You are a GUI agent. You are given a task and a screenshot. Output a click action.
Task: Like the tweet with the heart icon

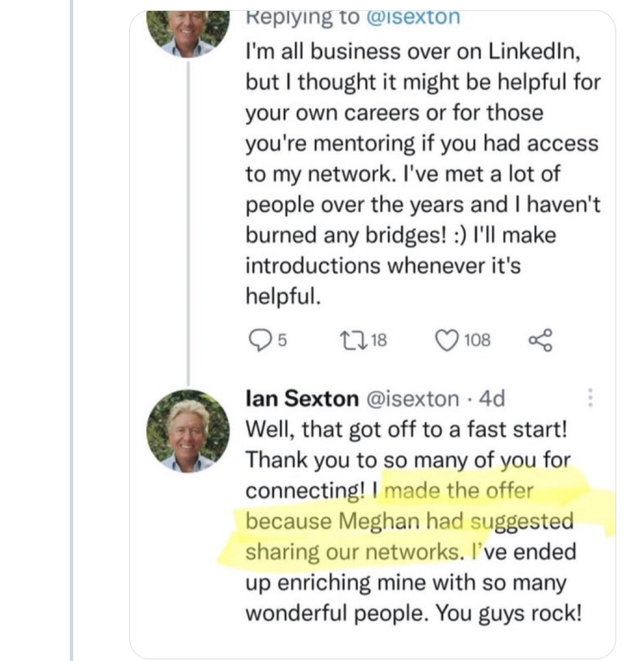pos(446,340)
